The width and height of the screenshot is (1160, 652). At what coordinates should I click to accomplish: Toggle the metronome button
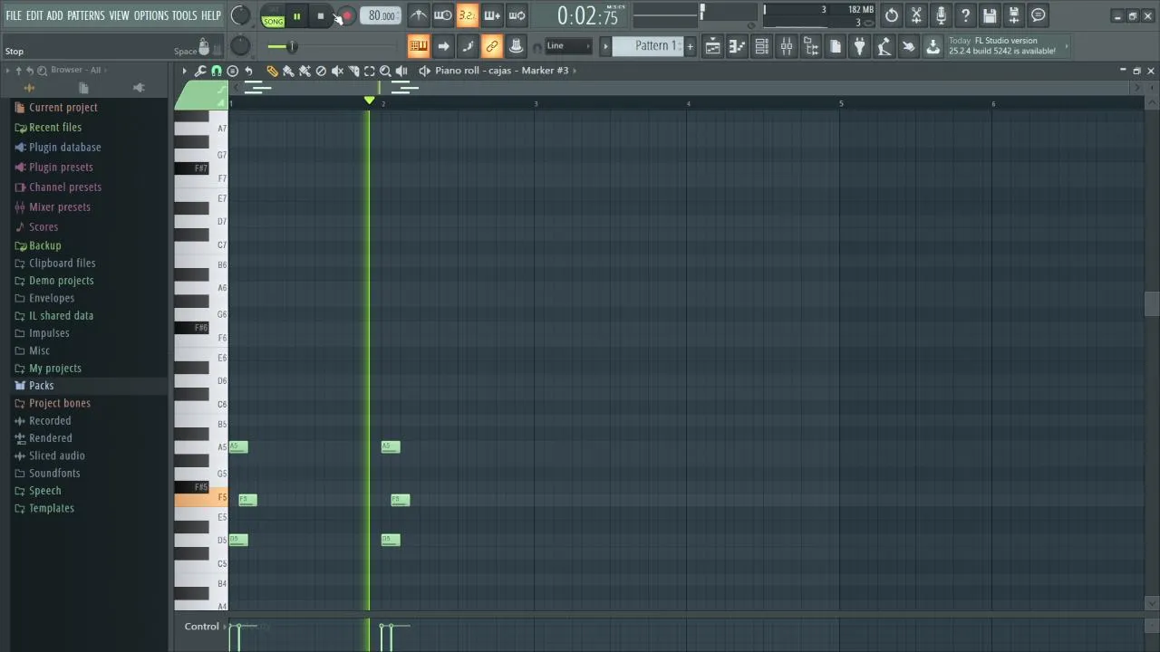coord(418,15)
